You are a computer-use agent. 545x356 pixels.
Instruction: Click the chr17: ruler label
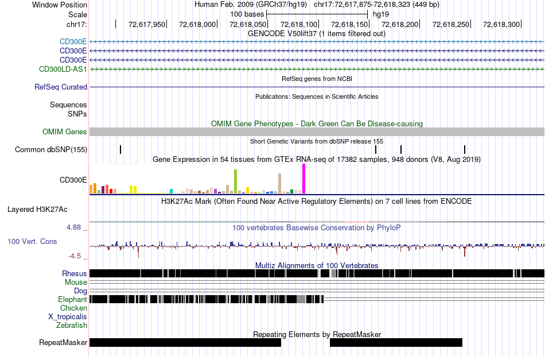tap(76, 24)
